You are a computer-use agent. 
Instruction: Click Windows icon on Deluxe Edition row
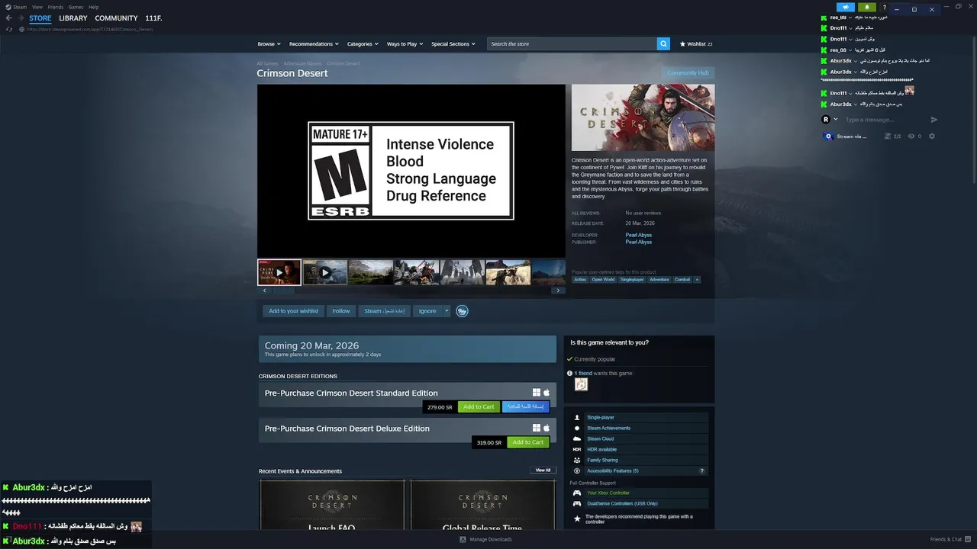coord(537,429)
